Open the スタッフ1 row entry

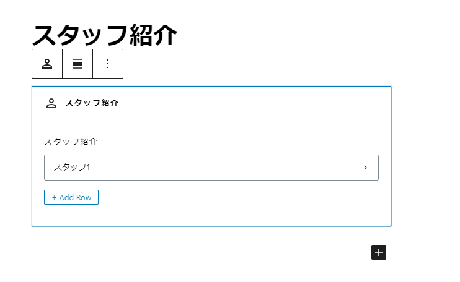pos(73,168)
